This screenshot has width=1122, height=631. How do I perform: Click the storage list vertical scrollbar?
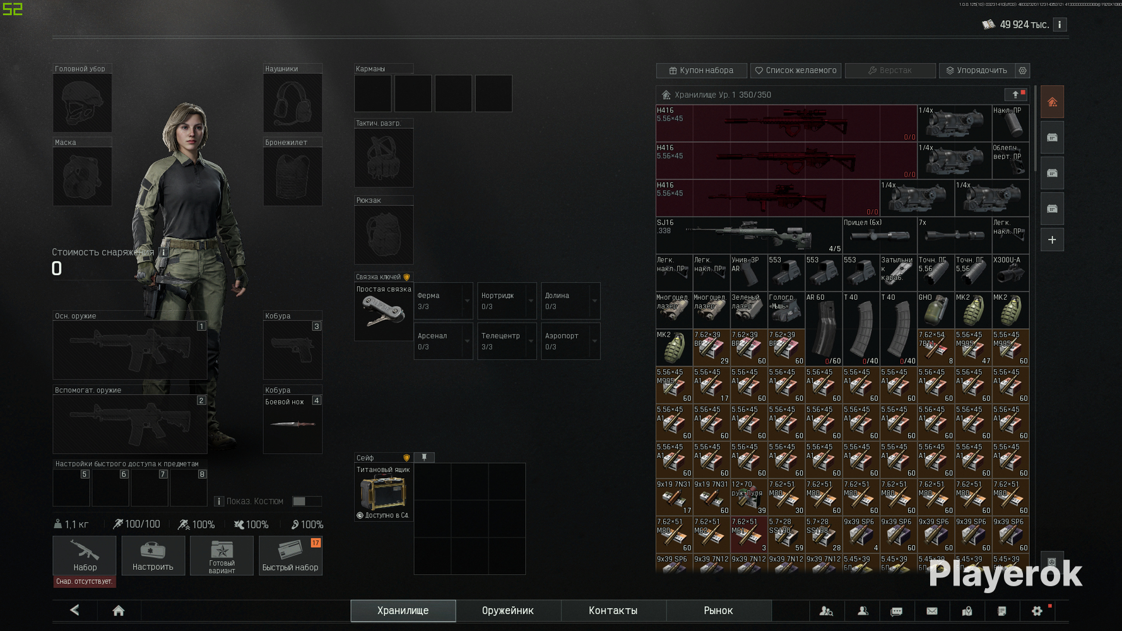[1035, 129]
